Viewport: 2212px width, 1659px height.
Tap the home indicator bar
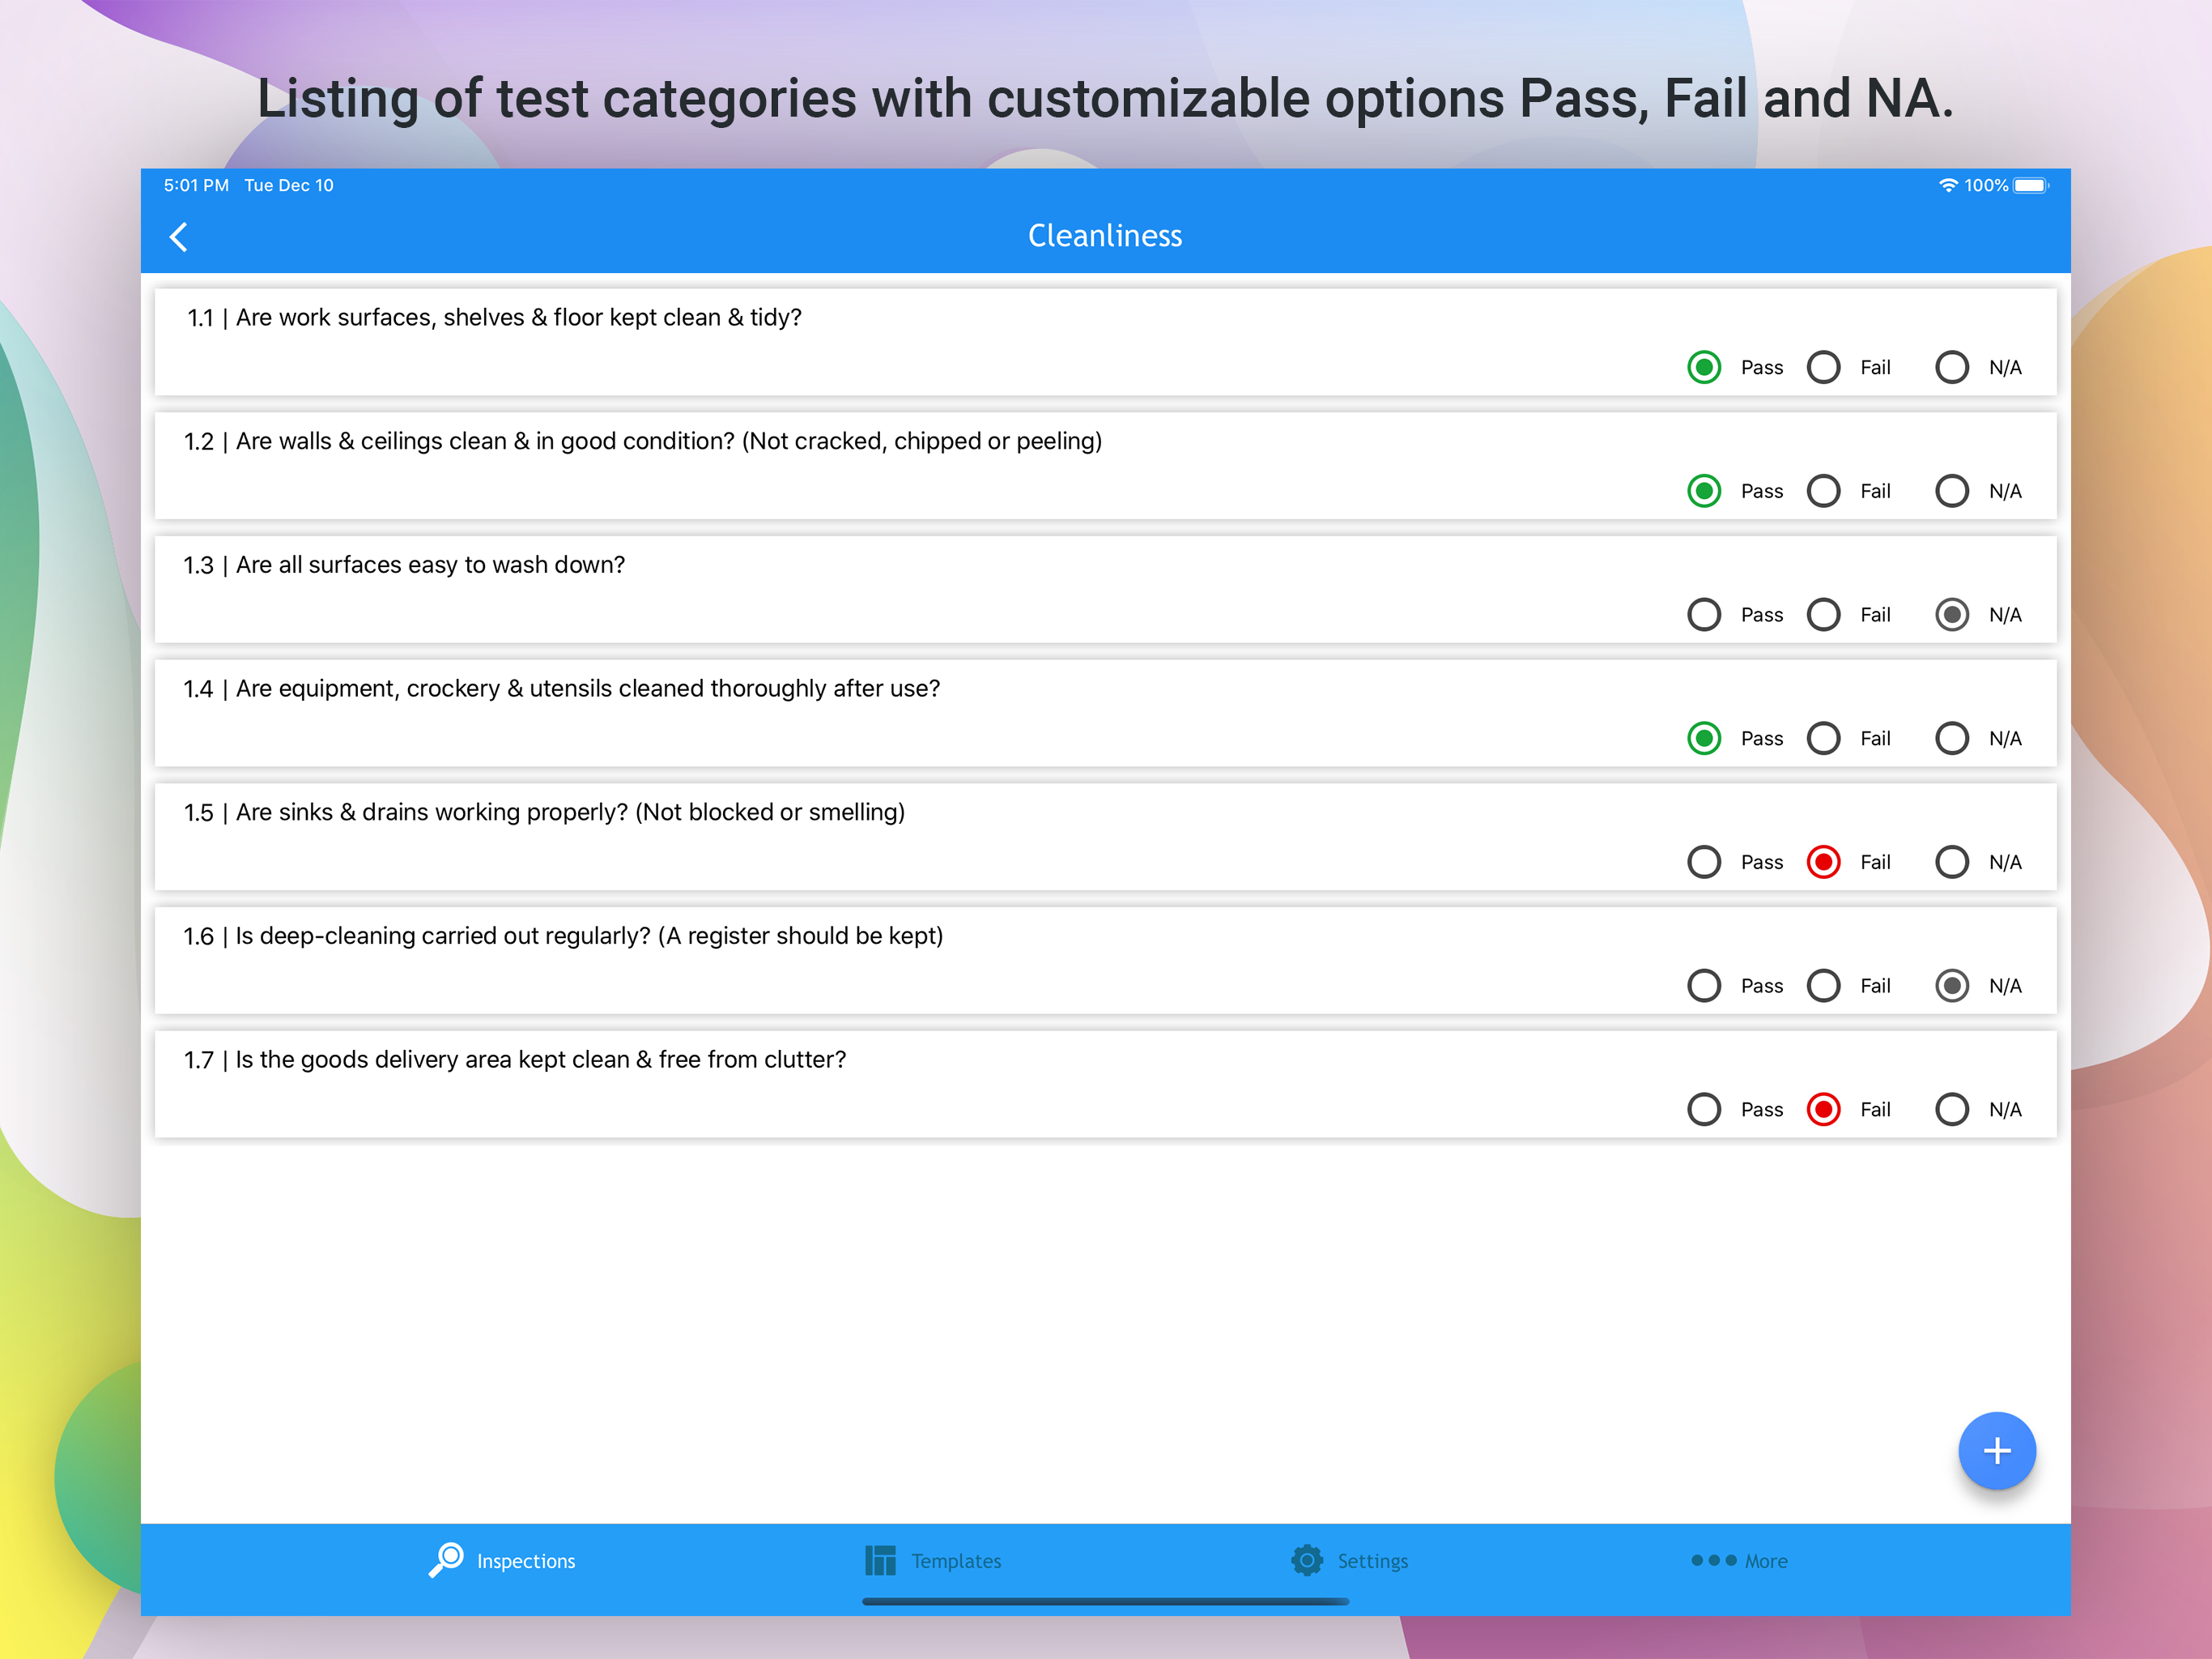coord(1105,1602)
